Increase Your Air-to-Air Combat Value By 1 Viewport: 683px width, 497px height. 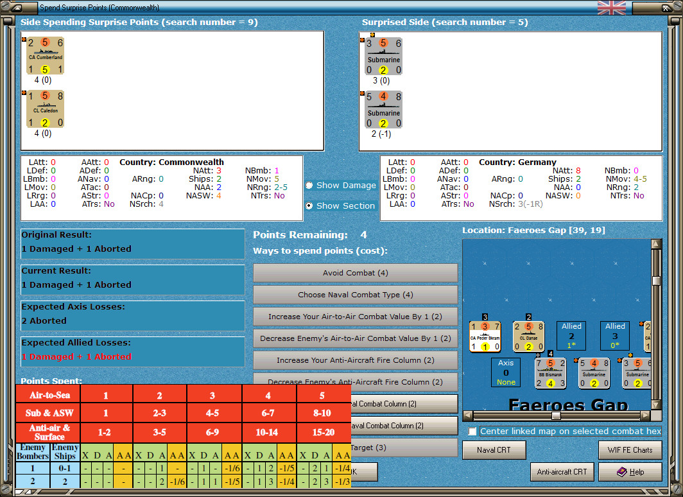pos(356,317)
